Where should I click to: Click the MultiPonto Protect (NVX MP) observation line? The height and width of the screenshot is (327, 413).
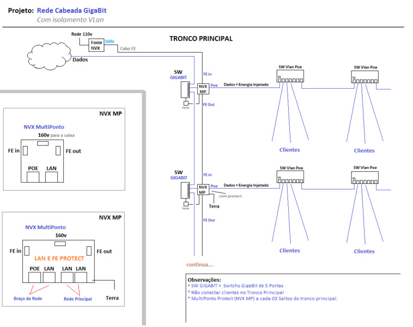click(x=263, y=299)
